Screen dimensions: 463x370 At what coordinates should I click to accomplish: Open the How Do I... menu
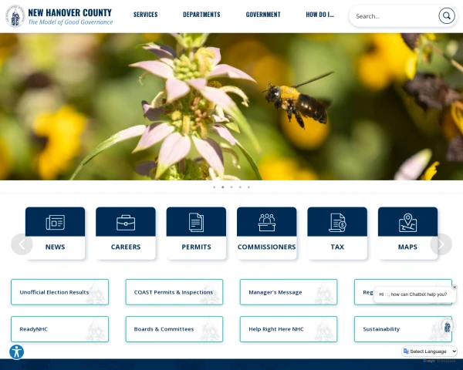click(x=319, y=15)
